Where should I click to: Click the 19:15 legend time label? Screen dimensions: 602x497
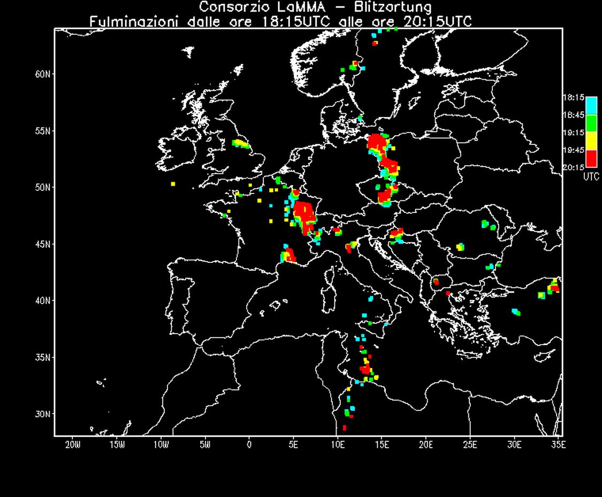[574, 133]
